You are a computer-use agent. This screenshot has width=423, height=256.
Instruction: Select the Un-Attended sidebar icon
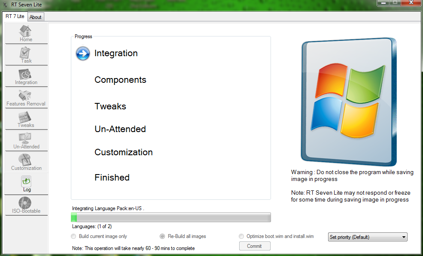[x=26, y=141]
